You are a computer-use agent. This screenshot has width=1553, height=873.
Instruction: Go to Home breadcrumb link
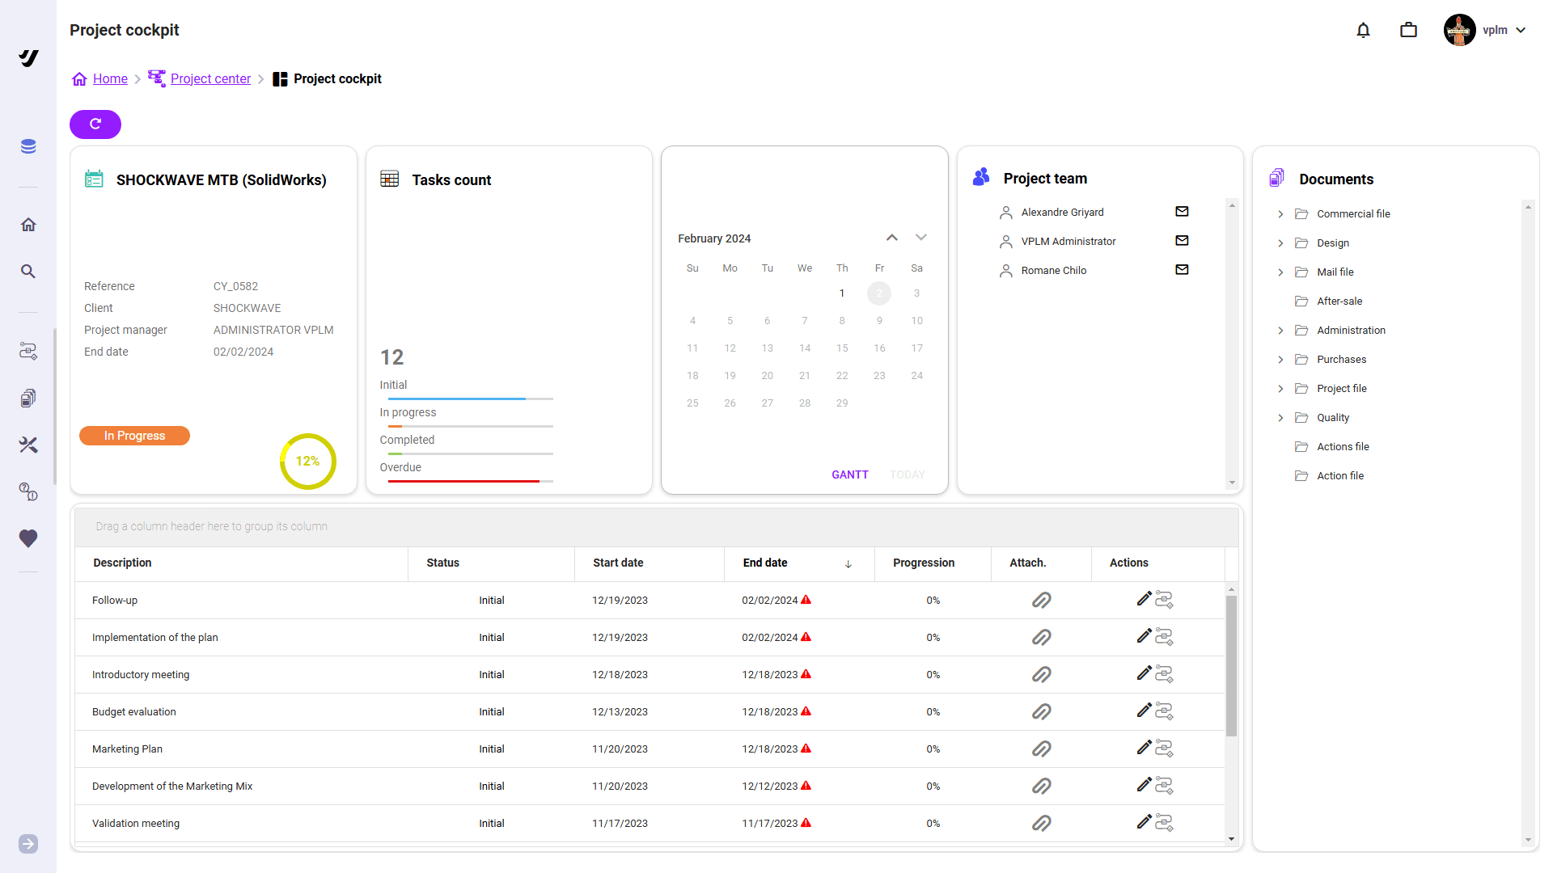tap(110, 78)
